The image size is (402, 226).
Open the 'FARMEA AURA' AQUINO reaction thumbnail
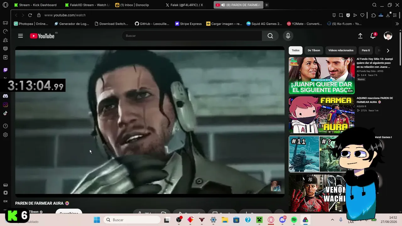pos(322,115)
